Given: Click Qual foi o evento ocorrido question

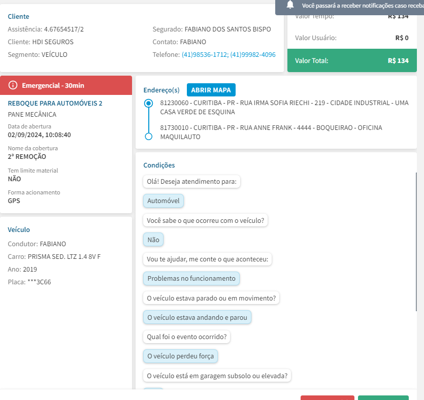Looking at the screenshot, I should pos(186,337).
